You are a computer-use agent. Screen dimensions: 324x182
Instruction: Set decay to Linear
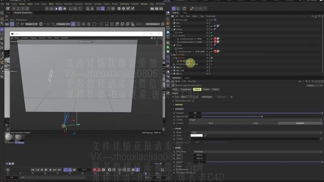pyautogui.click(x=255, y=123)
